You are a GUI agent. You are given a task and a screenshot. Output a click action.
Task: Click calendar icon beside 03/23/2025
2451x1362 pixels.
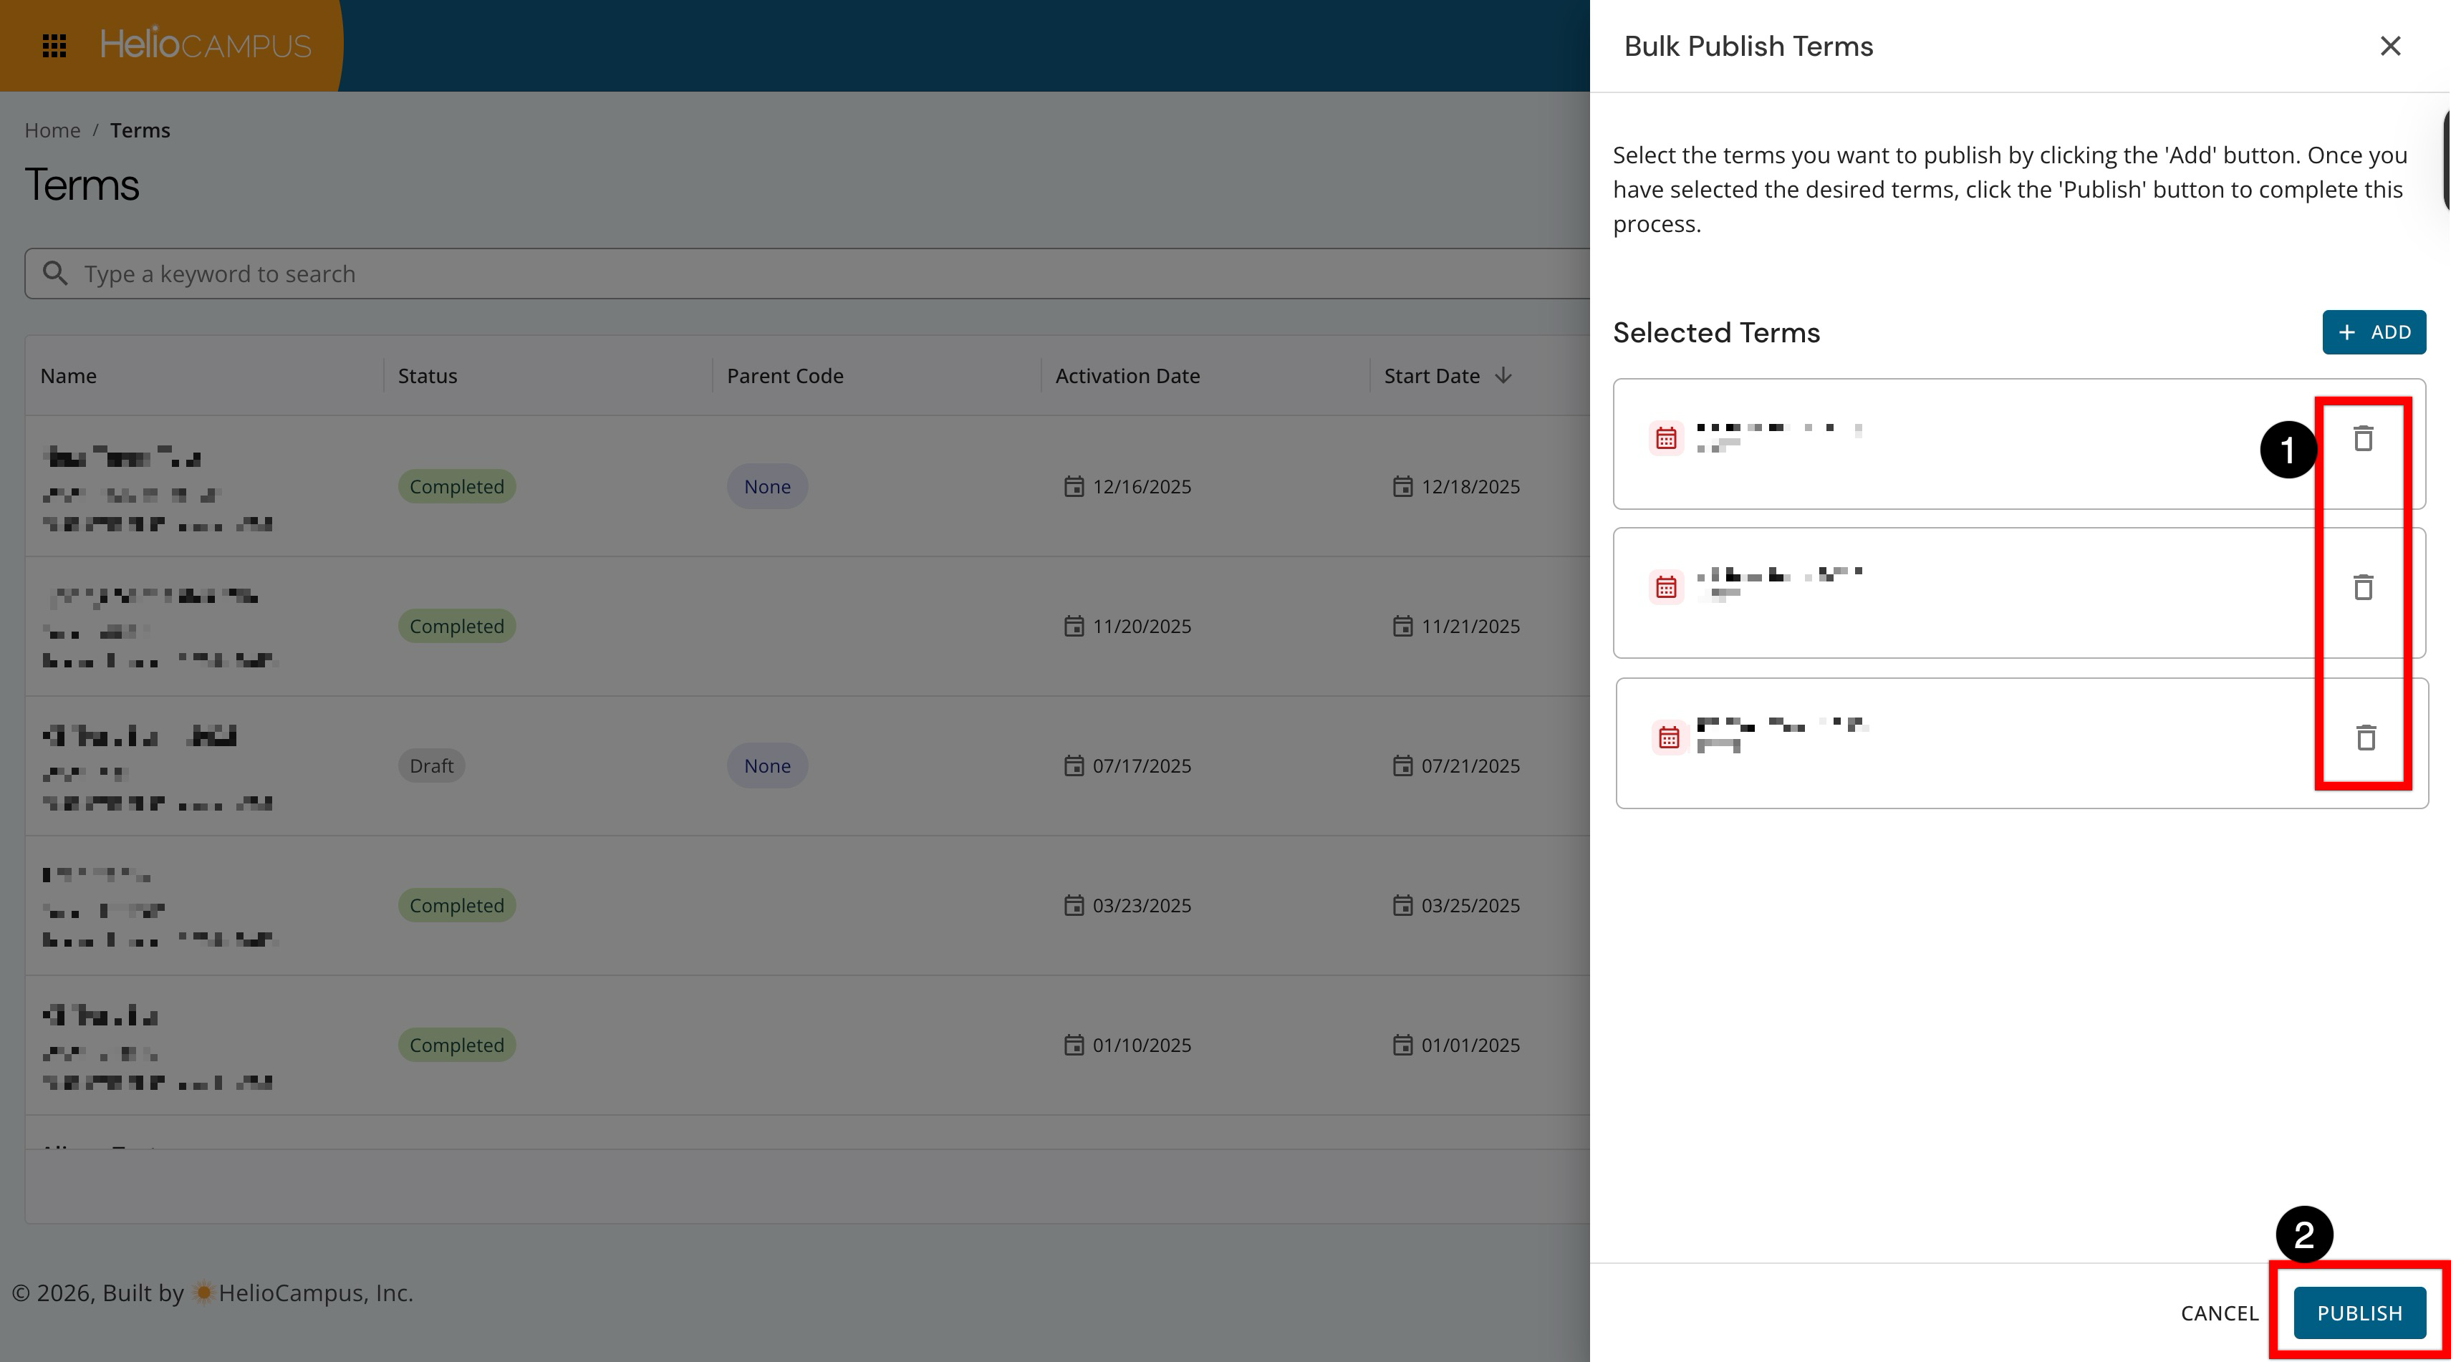coord(1074,905)
